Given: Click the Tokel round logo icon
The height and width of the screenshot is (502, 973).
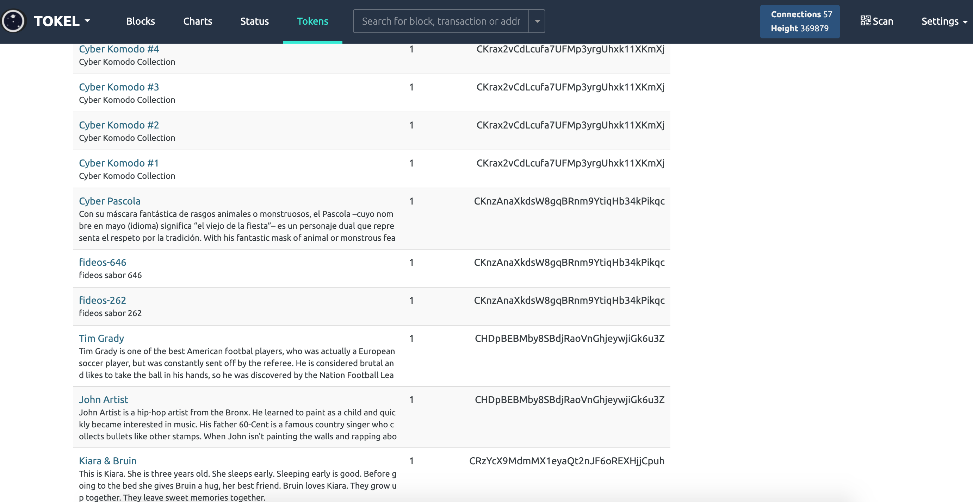Looking at the screenshot, I should click(14, 21).
